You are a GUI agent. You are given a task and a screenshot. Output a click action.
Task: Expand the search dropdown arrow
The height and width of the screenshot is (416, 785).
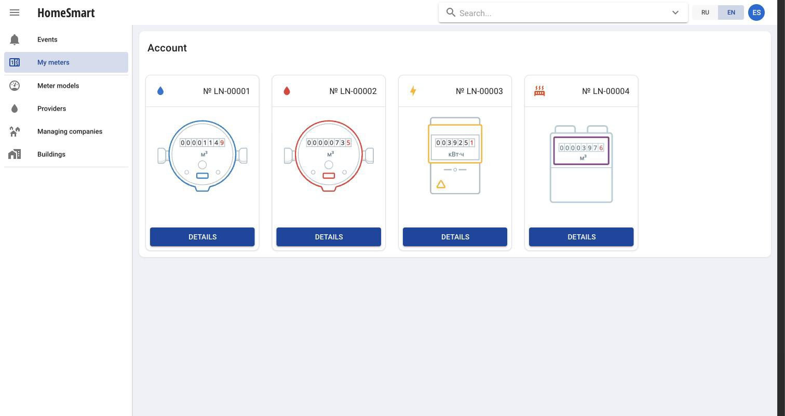click(x=675, y=13)
